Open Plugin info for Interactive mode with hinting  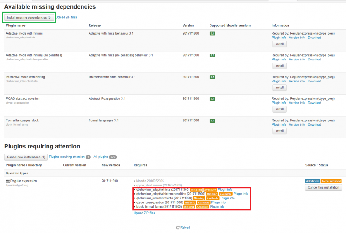pyautogui.click(x=279, y=81)
